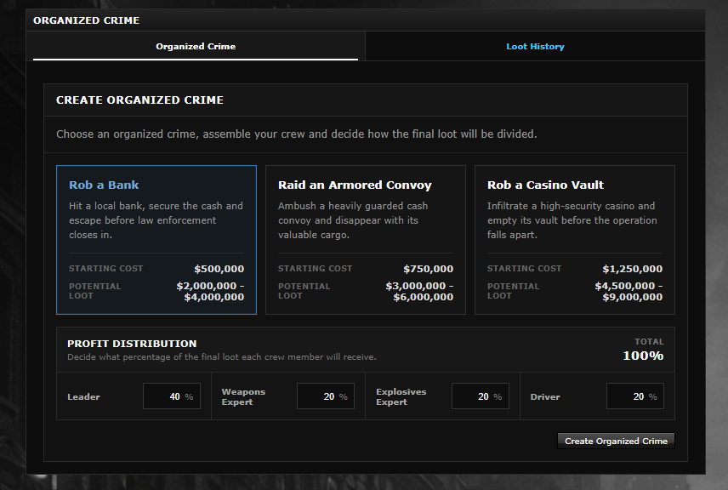The image size is (728, 490).
Task: Click the $2,000,000 - $4,000,000 potential loot
Action: [x=210, y=291]
